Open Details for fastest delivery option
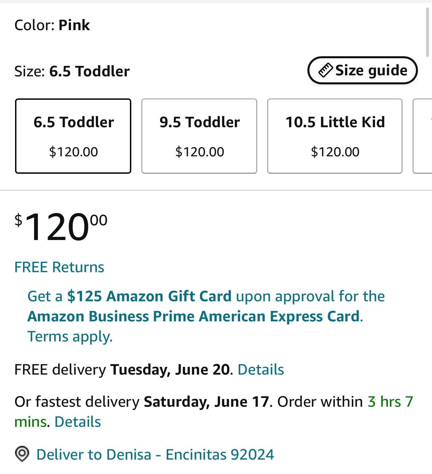The image size is (432, 474). (x=78, y=422)
